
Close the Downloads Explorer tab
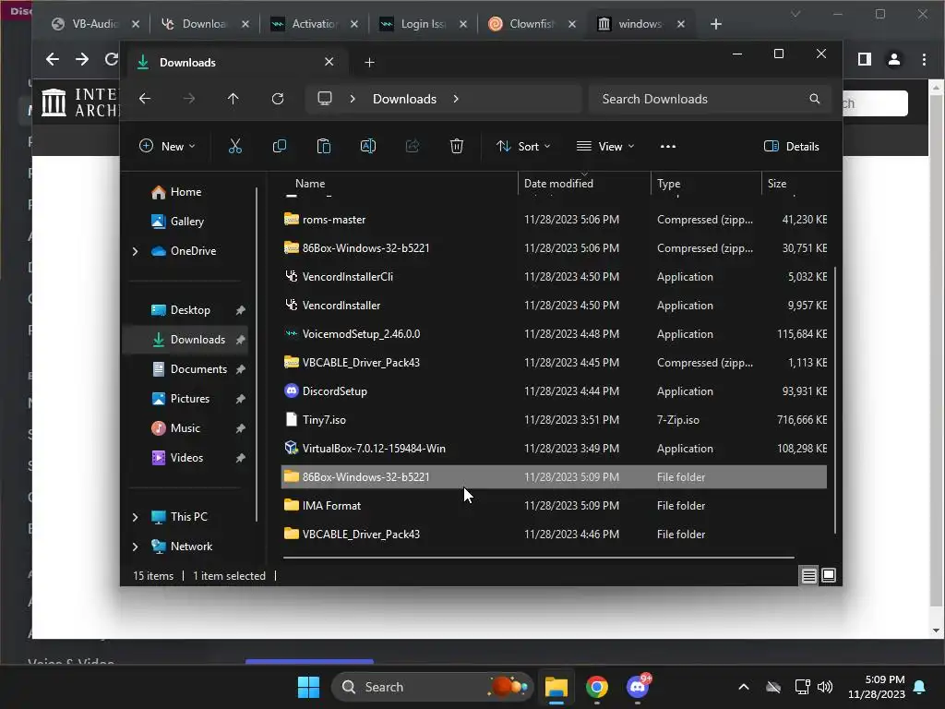pyautogui.click(x=329, y=62)
